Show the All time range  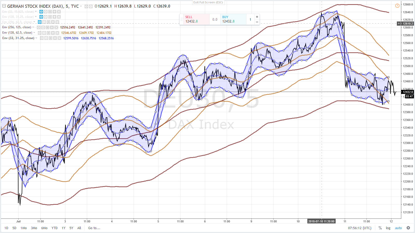(79, 228)
